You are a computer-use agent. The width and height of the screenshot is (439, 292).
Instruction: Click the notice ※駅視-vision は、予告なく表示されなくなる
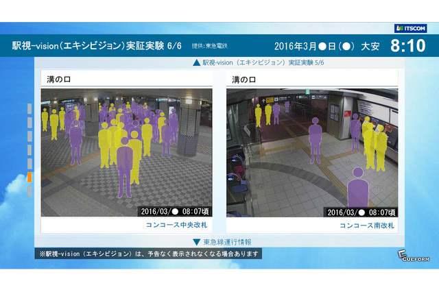pyautogui.click(x=148, y=254)
